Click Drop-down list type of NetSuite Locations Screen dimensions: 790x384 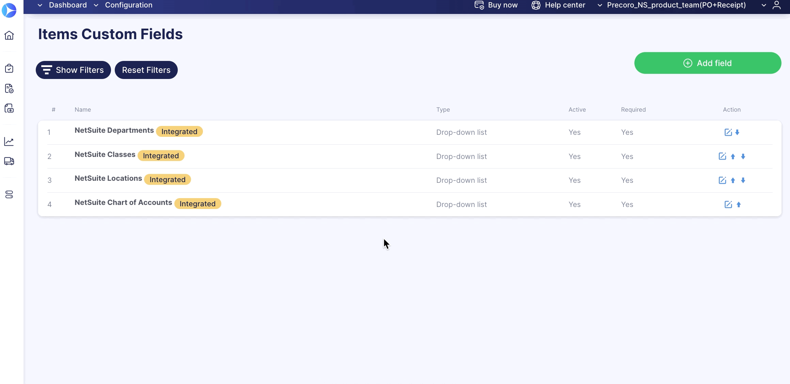[x=461, y=180]
